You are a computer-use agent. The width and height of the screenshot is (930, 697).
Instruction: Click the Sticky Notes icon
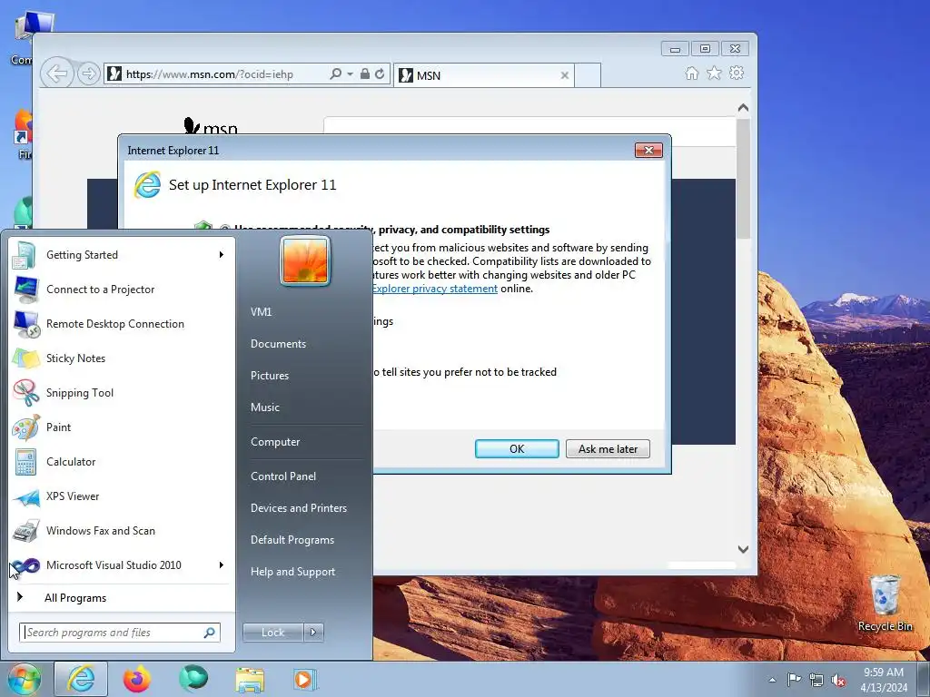(x=25, y=358)
